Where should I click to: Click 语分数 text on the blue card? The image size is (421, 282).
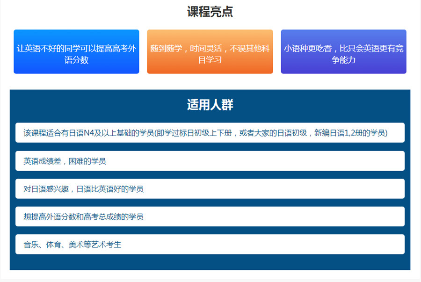coord(76,60)
